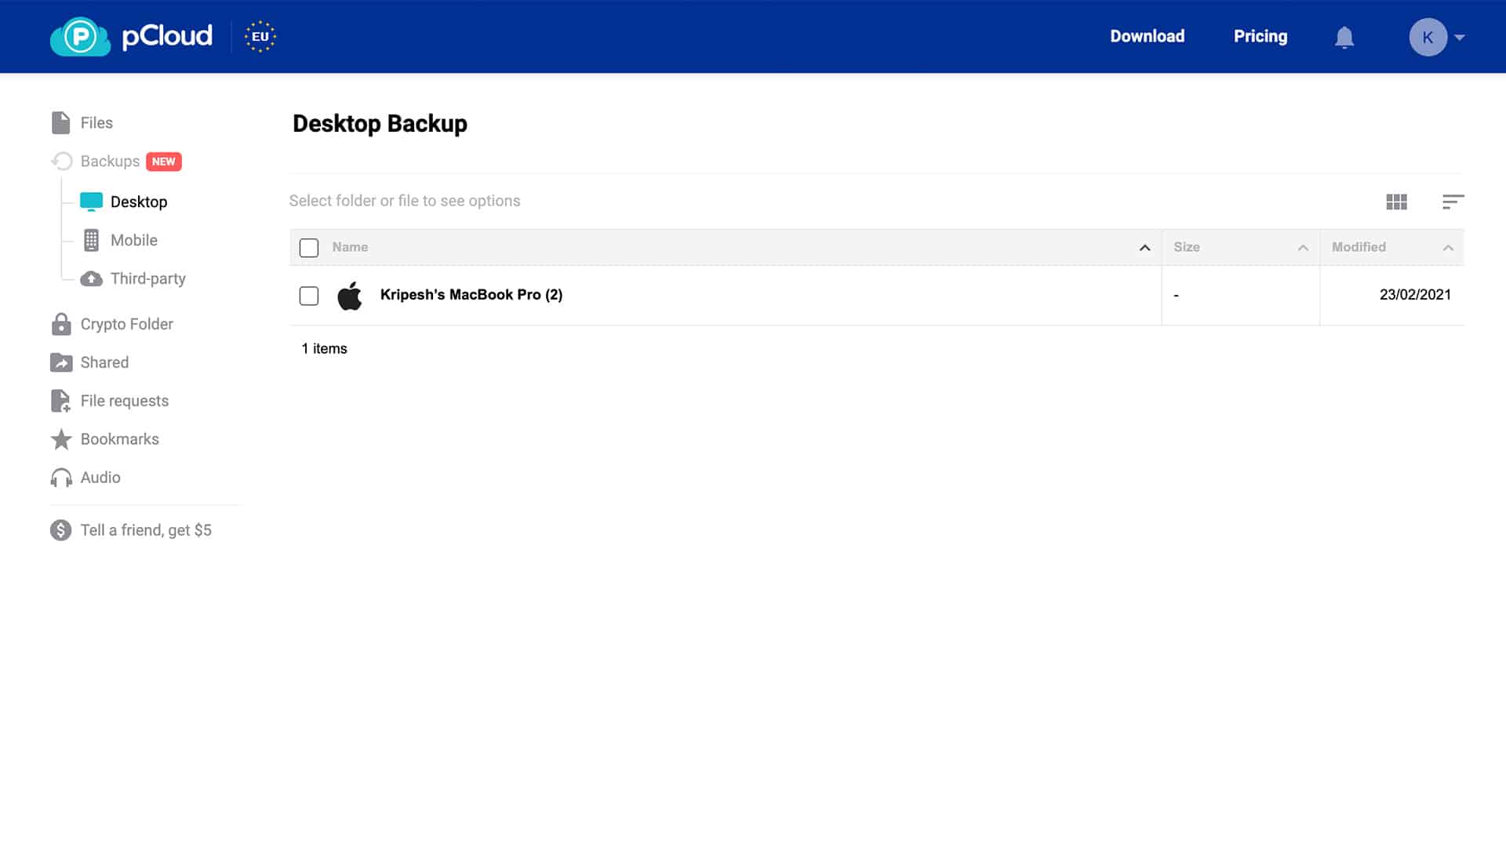Click the dollar coin icon

pos(61,530)
